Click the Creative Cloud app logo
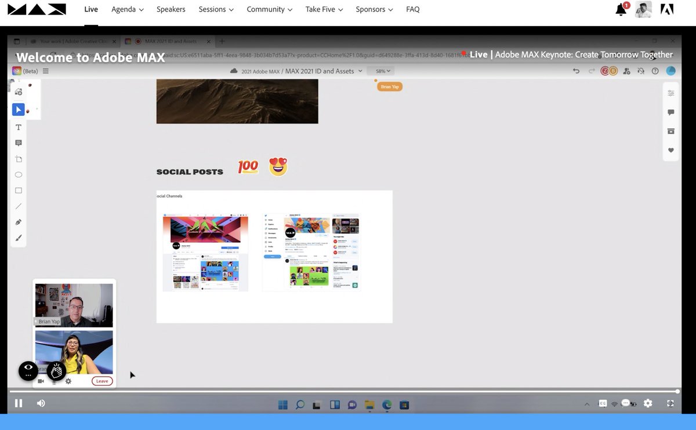This screenshot has width=696, height=430. pos(17,71)
